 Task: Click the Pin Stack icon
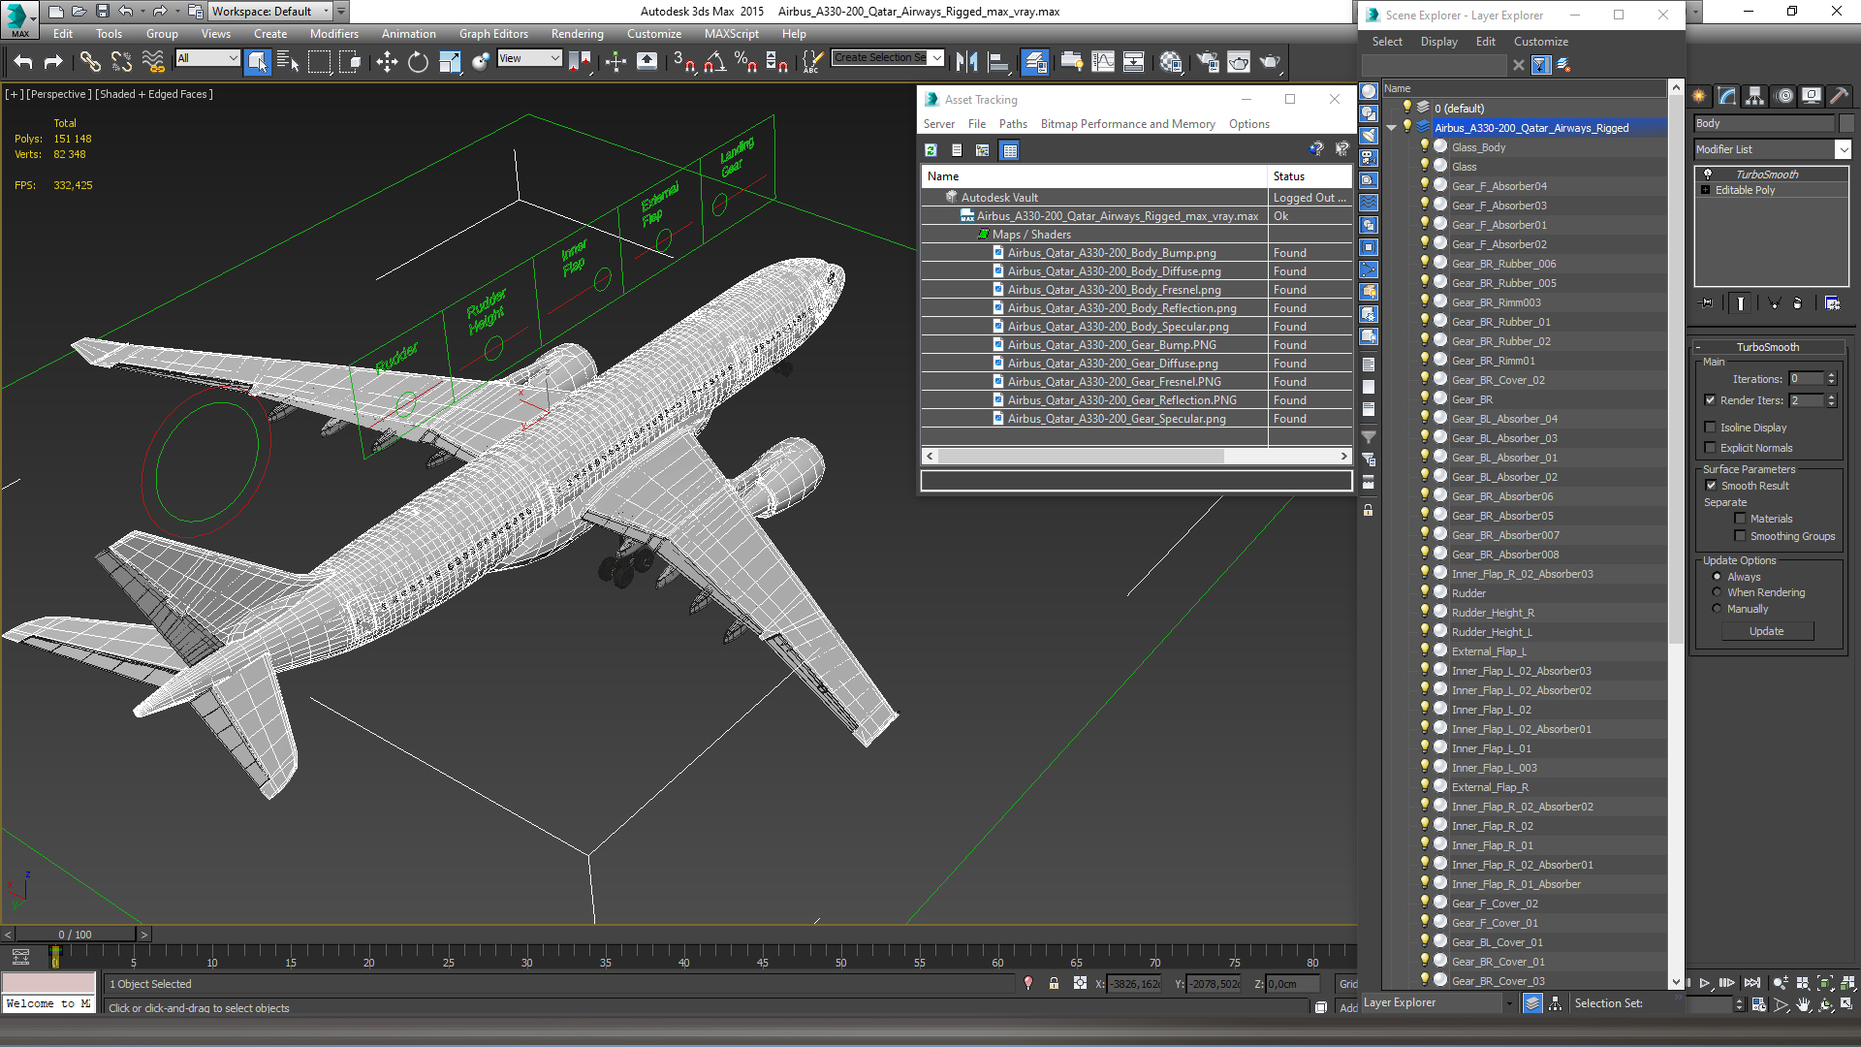click(x=1707, y=303)
